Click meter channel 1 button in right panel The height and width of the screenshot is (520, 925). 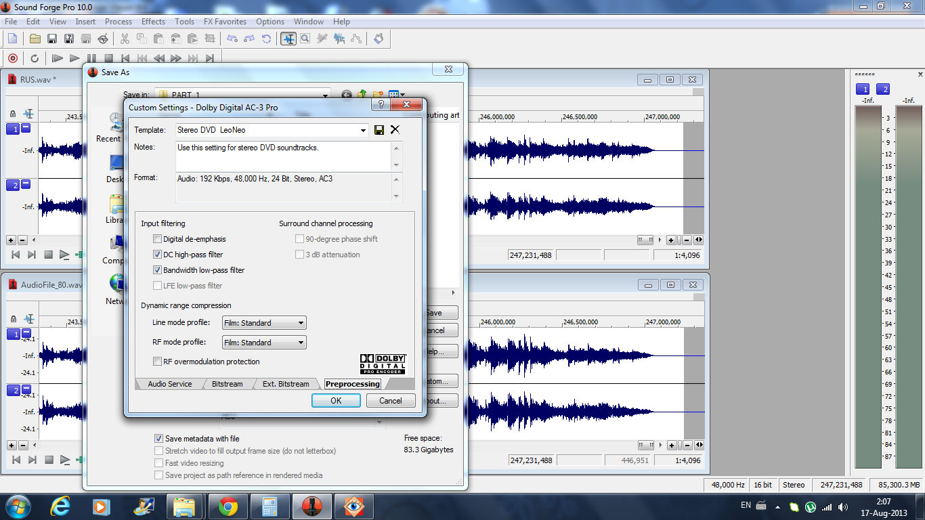tap(863, 89)
